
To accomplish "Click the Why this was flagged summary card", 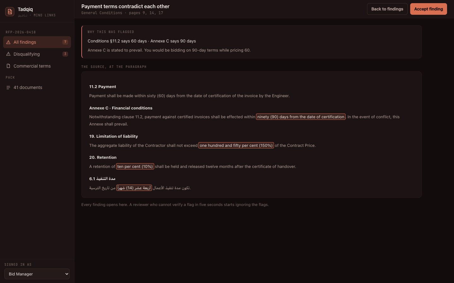I will coord(252,42).
